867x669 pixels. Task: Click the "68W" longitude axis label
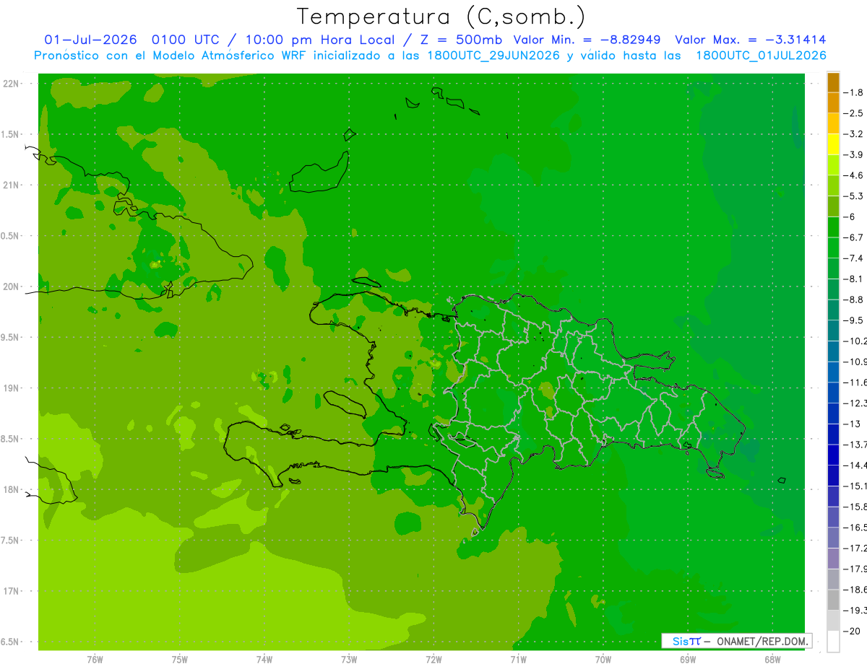772,660
